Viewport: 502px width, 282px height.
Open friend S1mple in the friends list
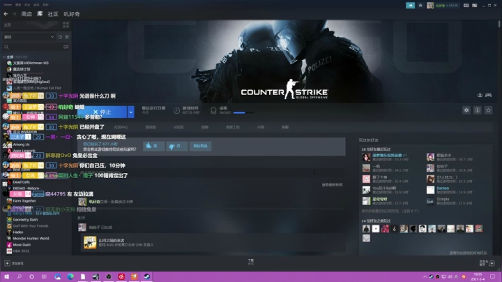[x=443, y=200]
